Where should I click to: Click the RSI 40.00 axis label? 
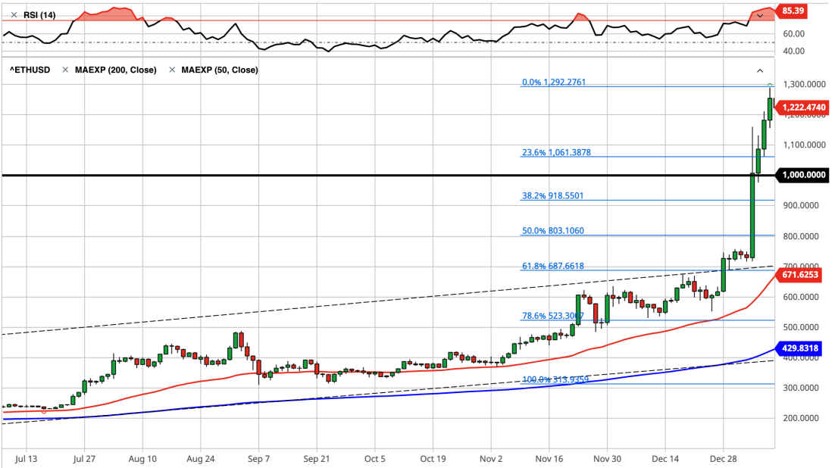[x=793, y=51]
